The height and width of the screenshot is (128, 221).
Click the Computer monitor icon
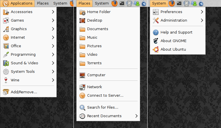82,75
